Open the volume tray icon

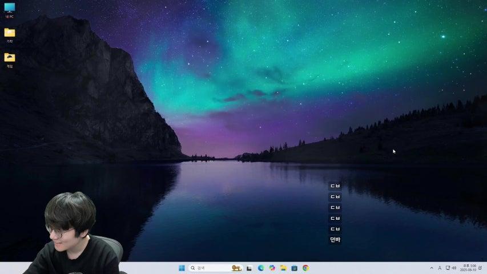tap(454, 268)
